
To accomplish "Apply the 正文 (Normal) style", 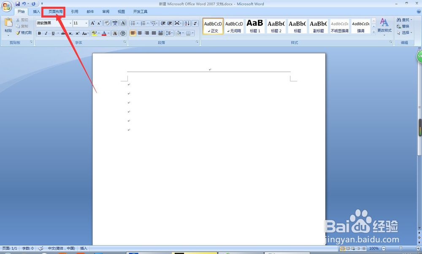I will [x=213, y=26].
